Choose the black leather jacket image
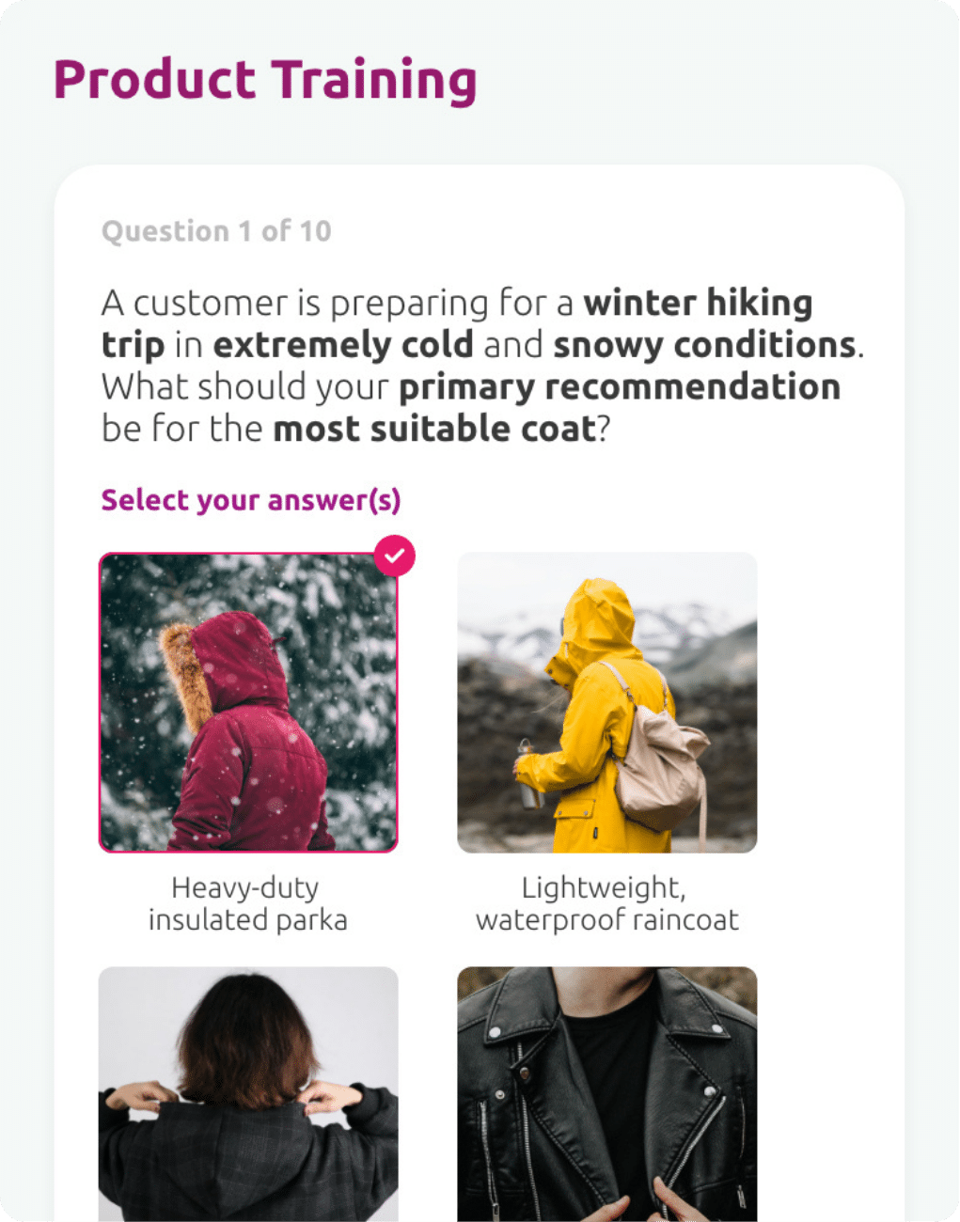960x1222 pixels. point(607,1094)
